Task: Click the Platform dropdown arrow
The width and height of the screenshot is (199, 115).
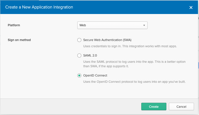Action: click(x=144, y=25)
